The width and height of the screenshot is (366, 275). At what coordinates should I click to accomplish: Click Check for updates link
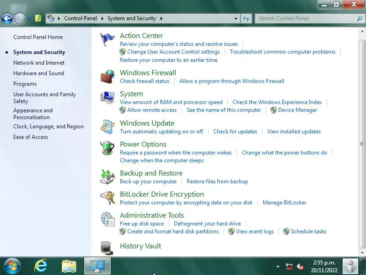235,132
